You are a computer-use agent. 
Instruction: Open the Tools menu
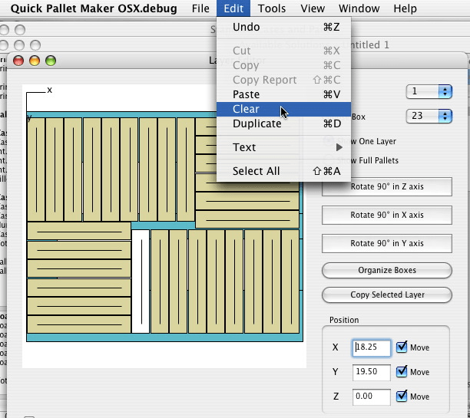[272, 8]
